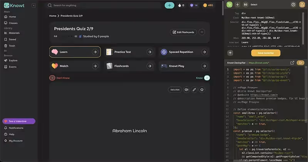Open script in external window icon
The height and width of the screenshot is (162, 308).
(x=292, y=63)
